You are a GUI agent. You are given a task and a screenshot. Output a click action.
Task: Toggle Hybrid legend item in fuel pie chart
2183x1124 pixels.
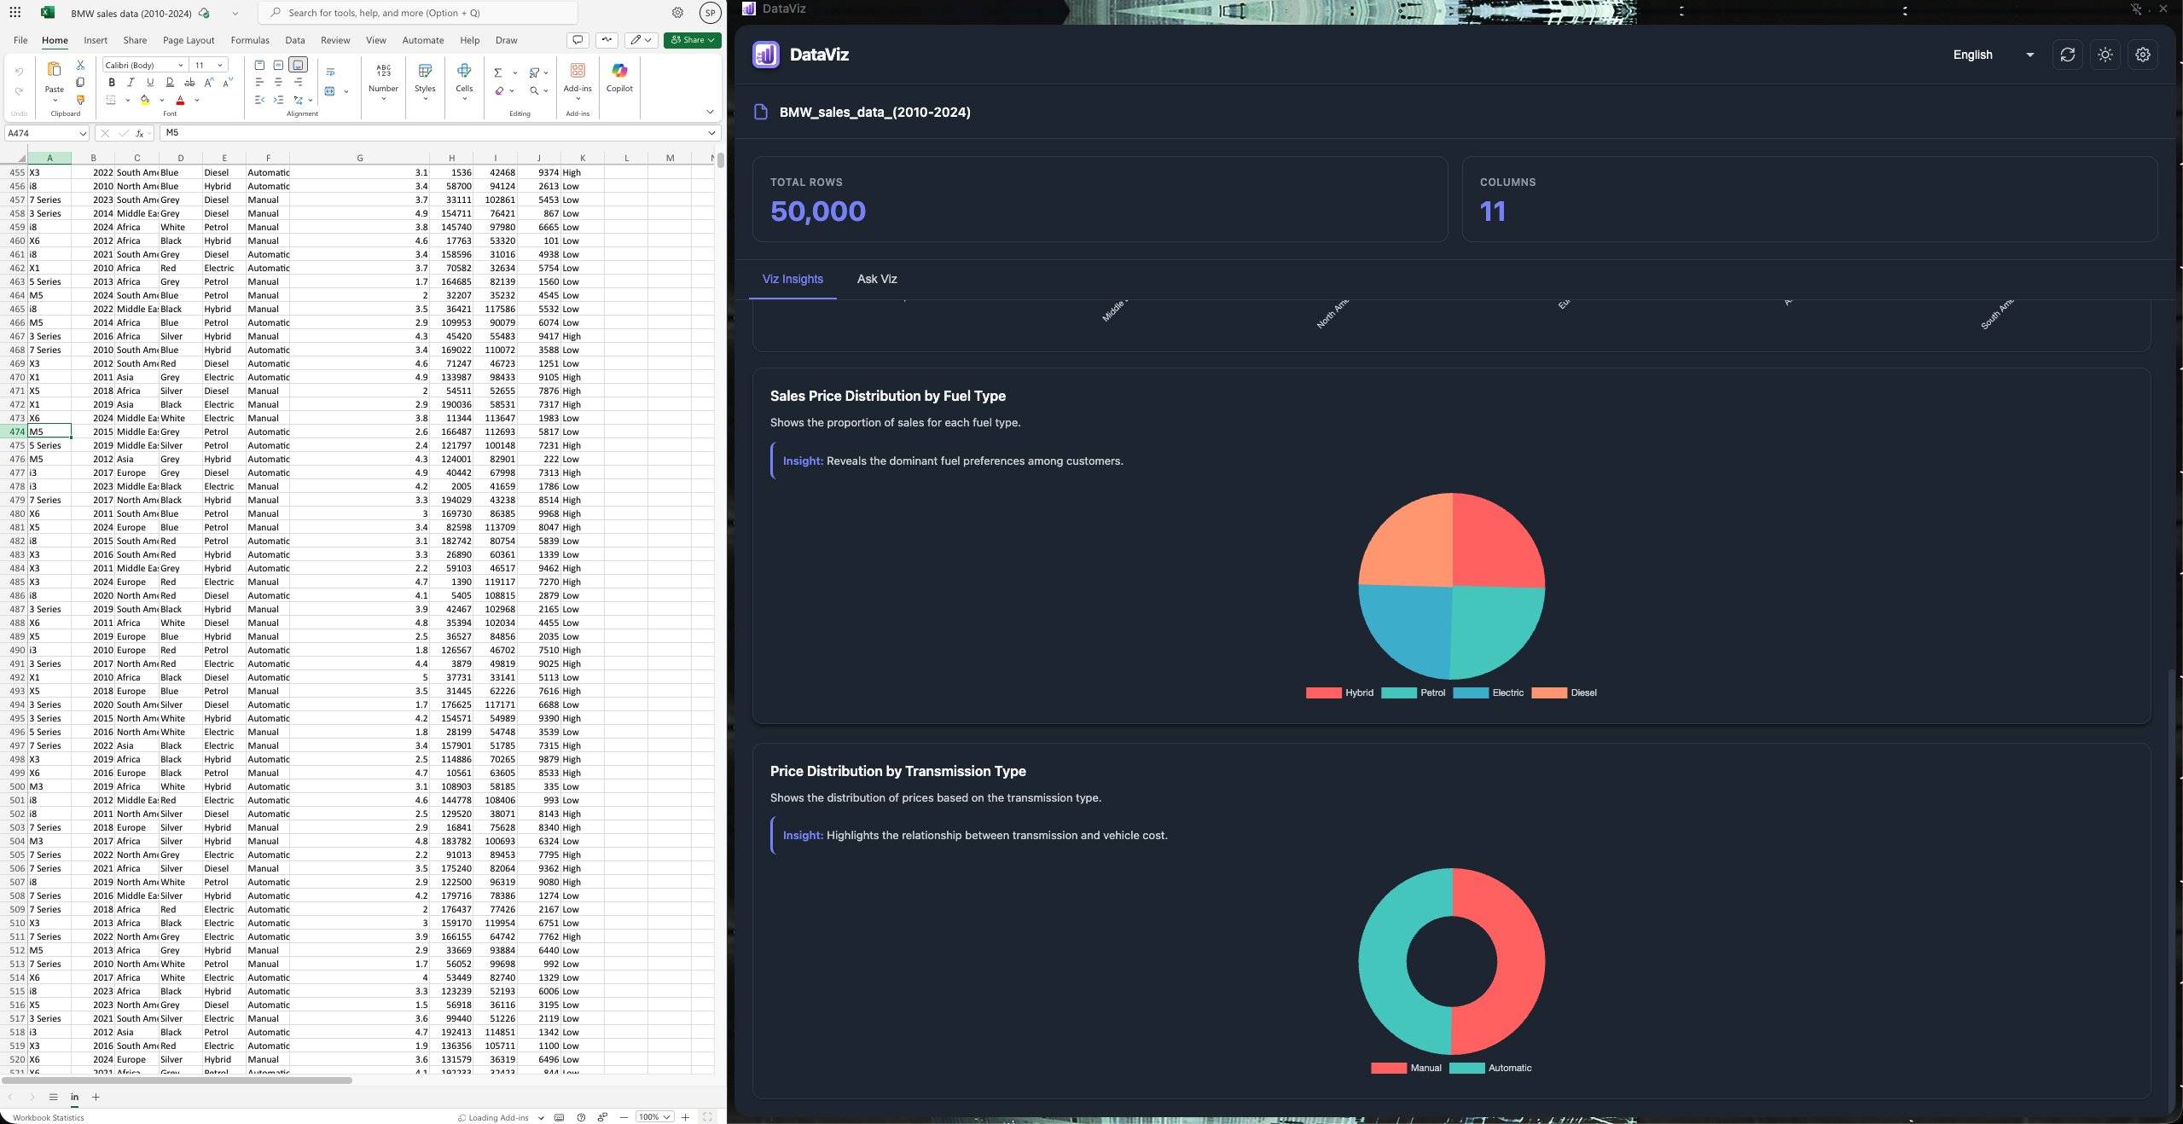point(1340,692)
